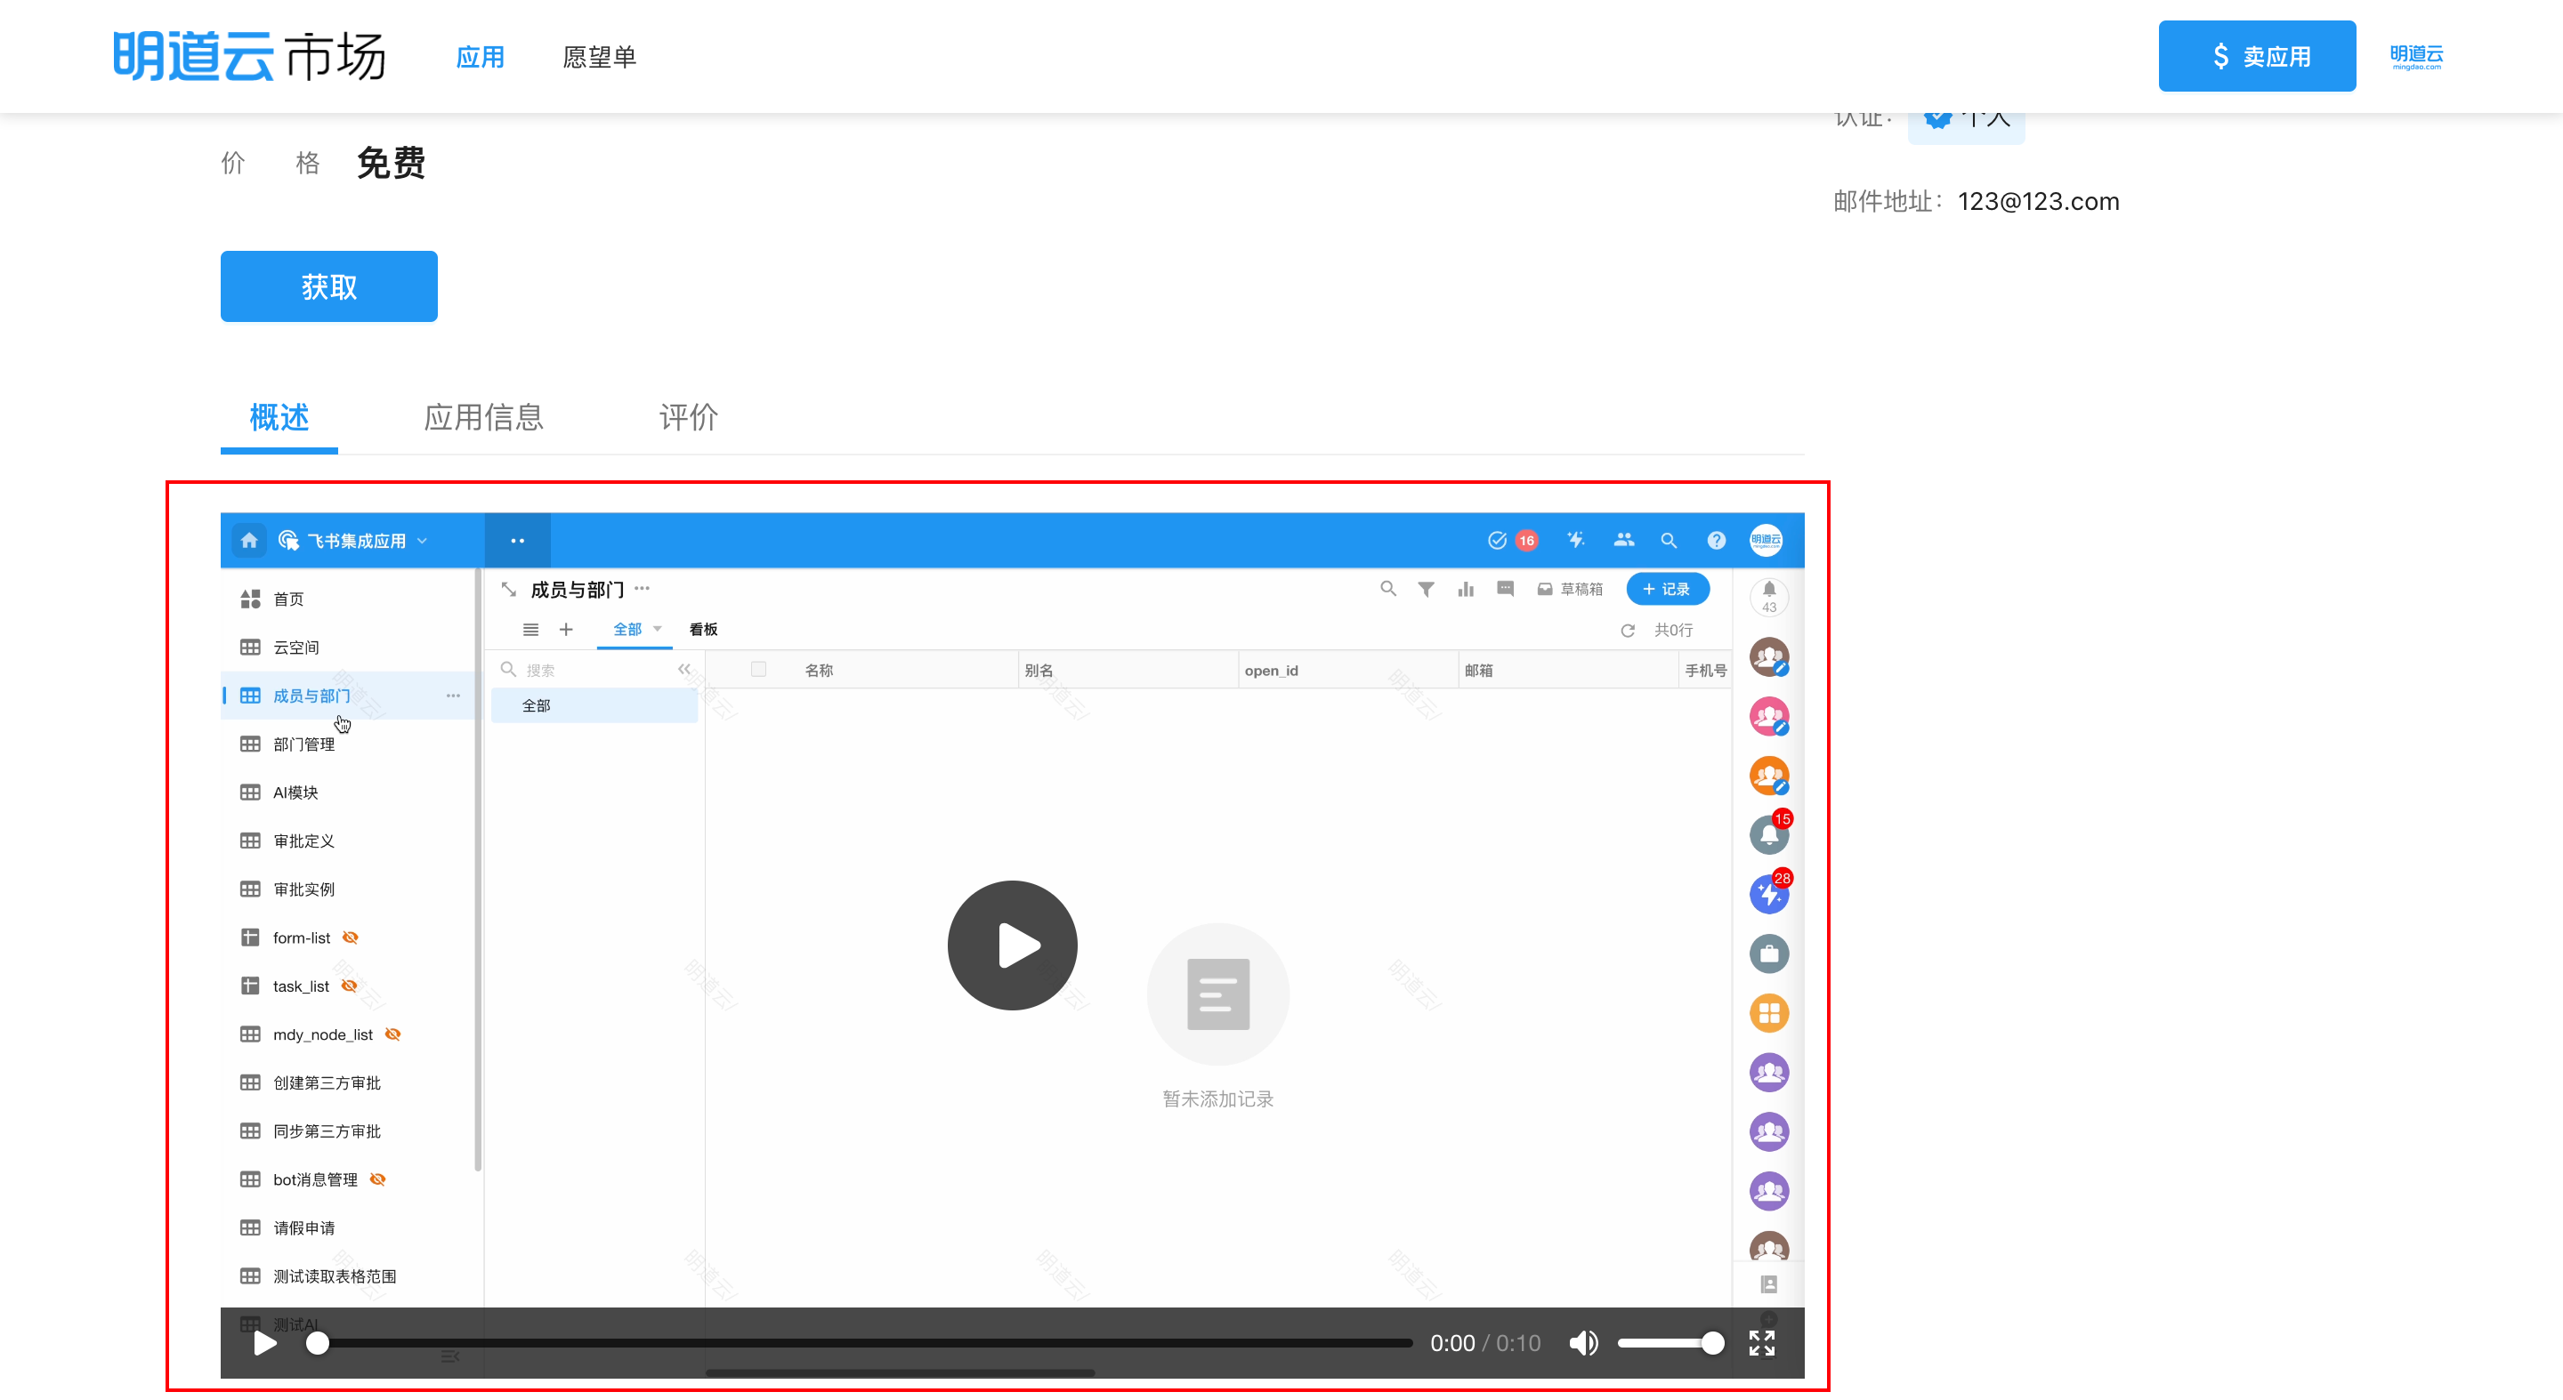Adjust the video volume slider
This screenshot has width=2563, height=1400.
(1670, 1343)
